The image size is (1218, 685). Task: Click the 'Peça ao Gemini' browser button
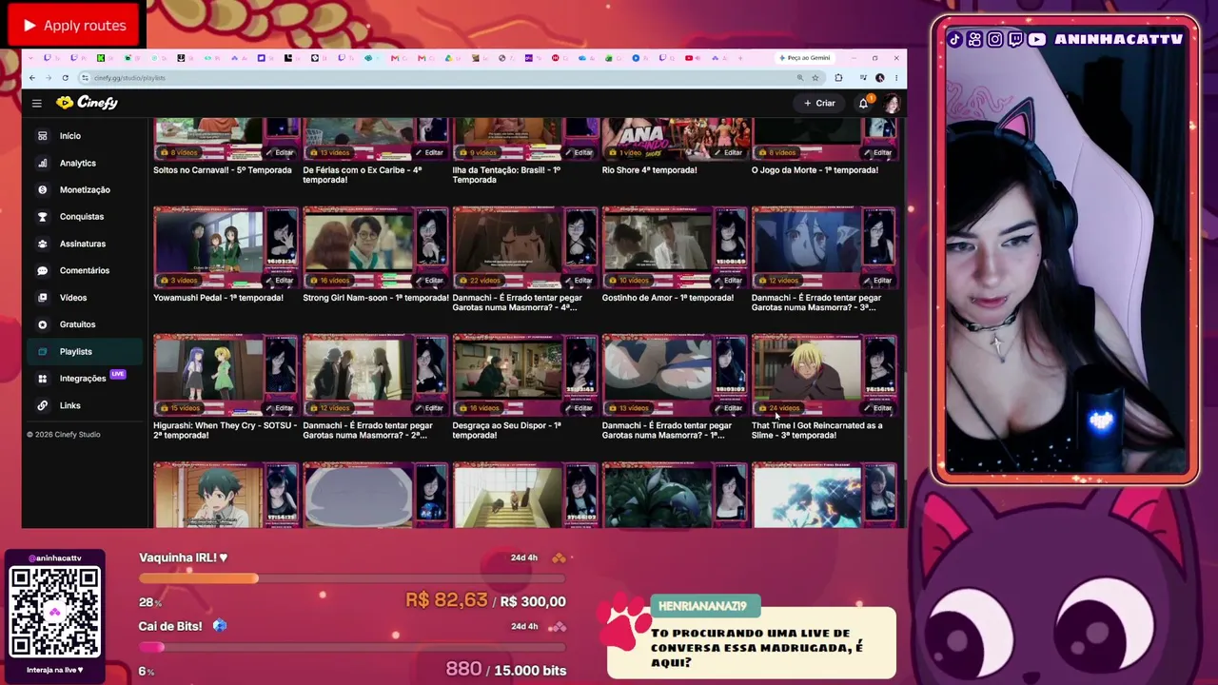click(x=805, y=58)
